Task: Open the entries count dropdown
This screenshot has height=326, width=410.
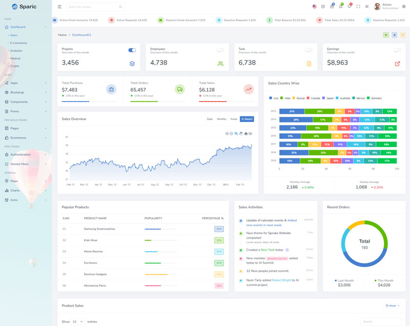Action: pos(78,321)
